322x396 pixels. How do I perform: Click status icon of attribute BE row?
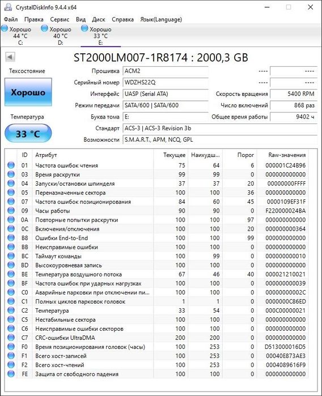click(x=11, y=274)
